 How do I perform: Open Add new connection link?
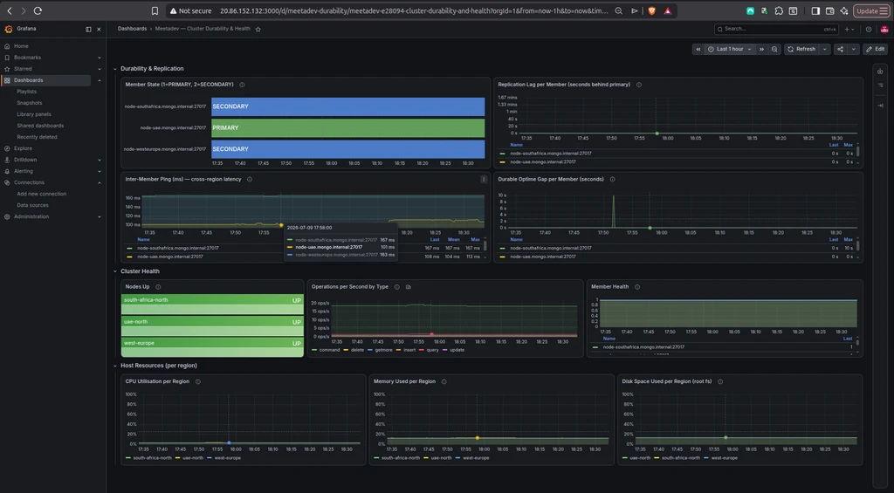(42, 194)
